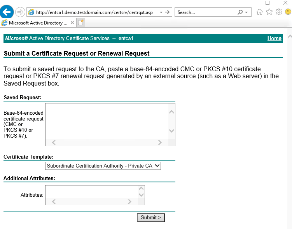Click Saved Request box scroll down arrow

coord(171,131)
